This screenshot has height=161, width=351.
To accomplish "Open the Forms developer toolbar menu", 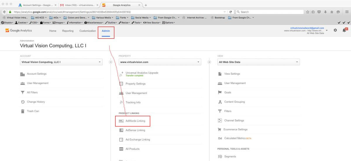I will pos(45,22).
